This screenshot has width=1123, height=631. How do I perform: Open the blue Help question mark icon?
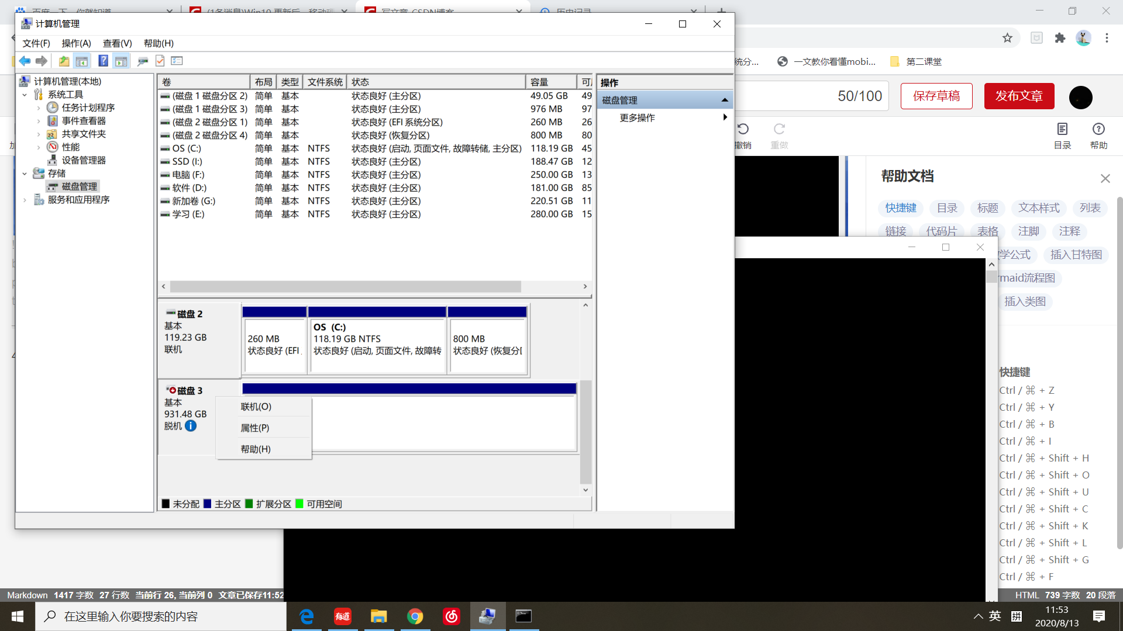pyautogui.click(x=103, y=61)
